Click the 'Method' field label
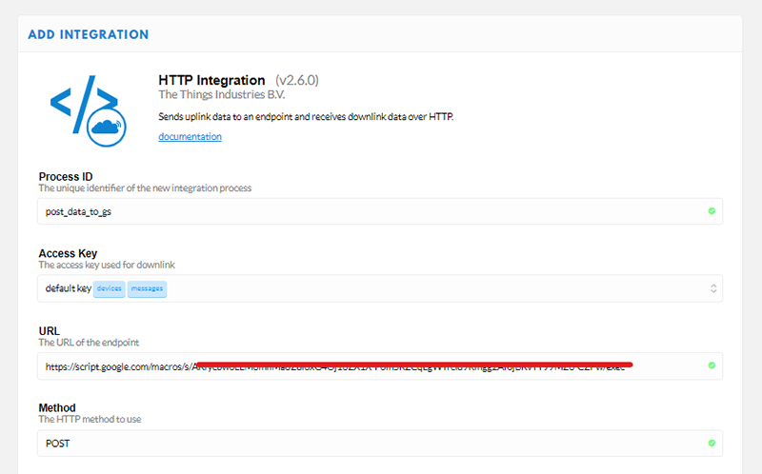 pos(57,407)
